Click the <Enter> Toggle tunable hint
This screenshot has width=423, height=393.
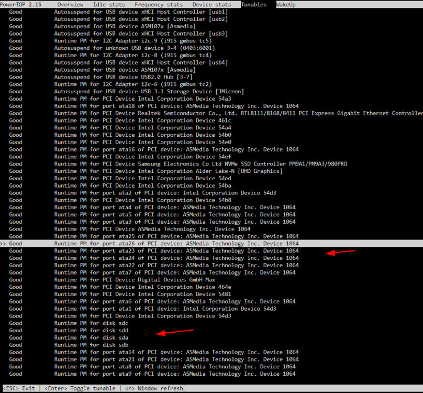(x=80, y=388)
